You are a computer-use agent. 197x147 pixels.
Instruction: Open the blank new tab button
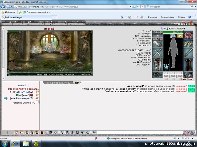point(55,17)
